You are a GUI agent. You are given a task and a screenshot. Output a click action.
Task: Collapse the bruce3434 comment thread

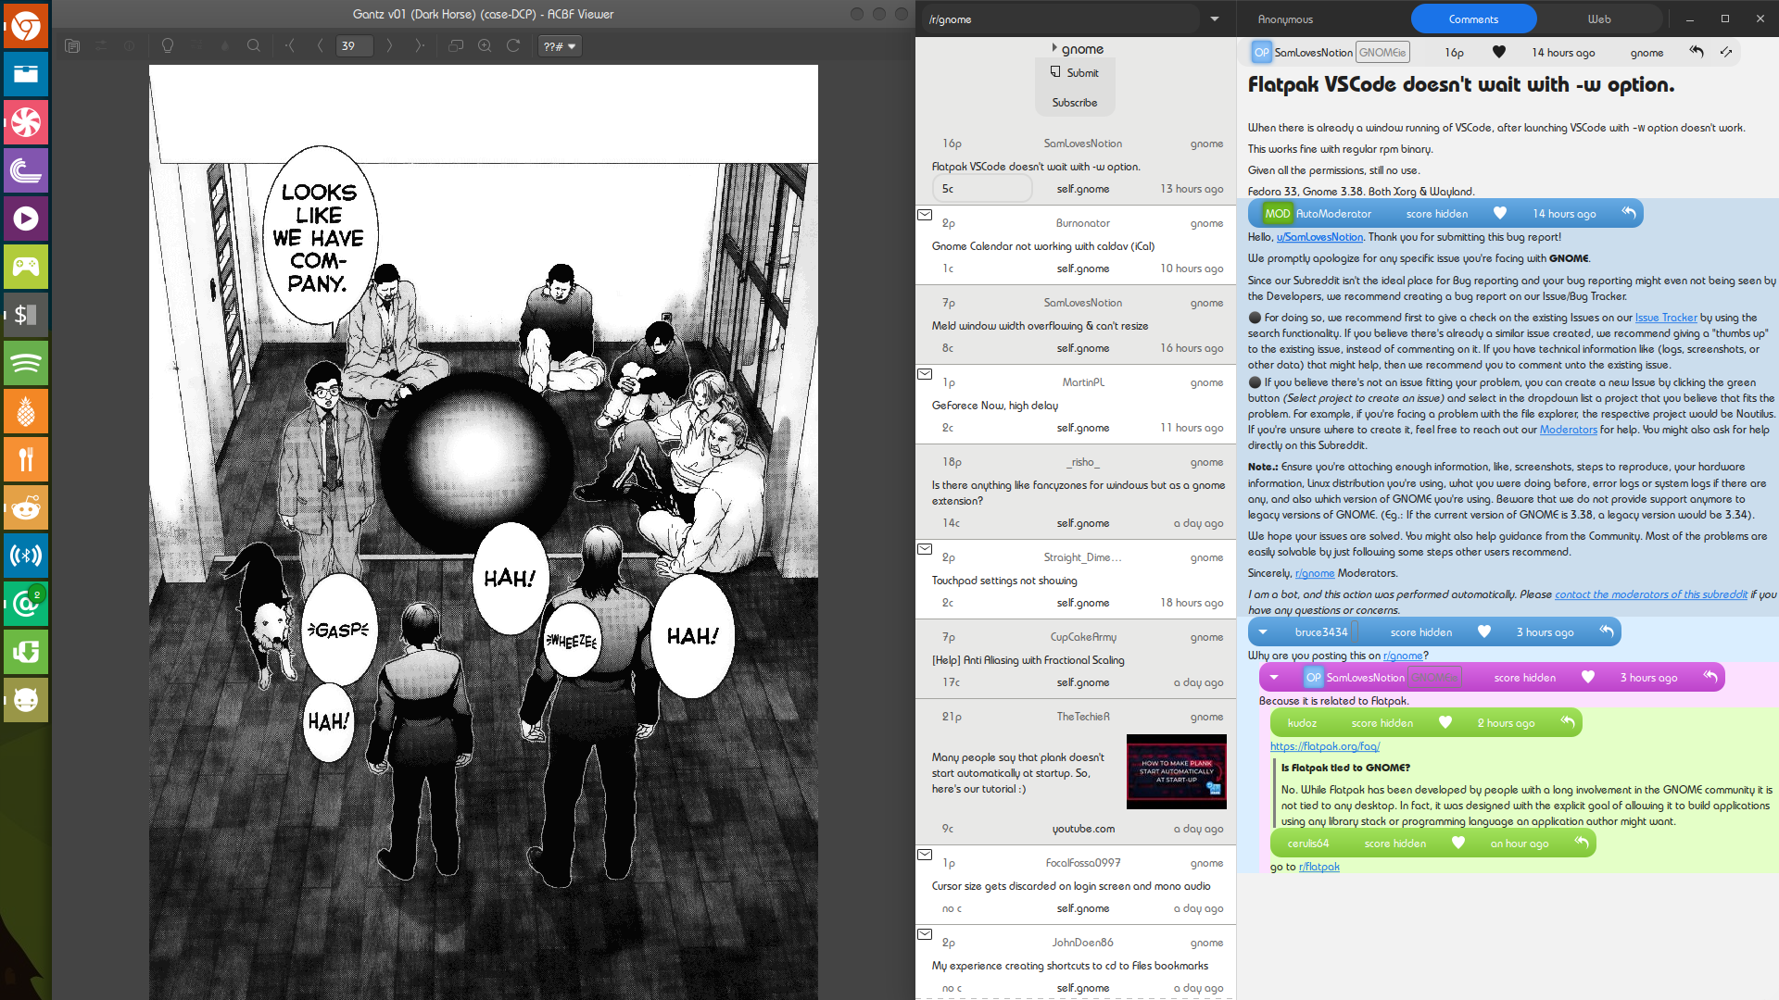click(x=1263, y=632)
